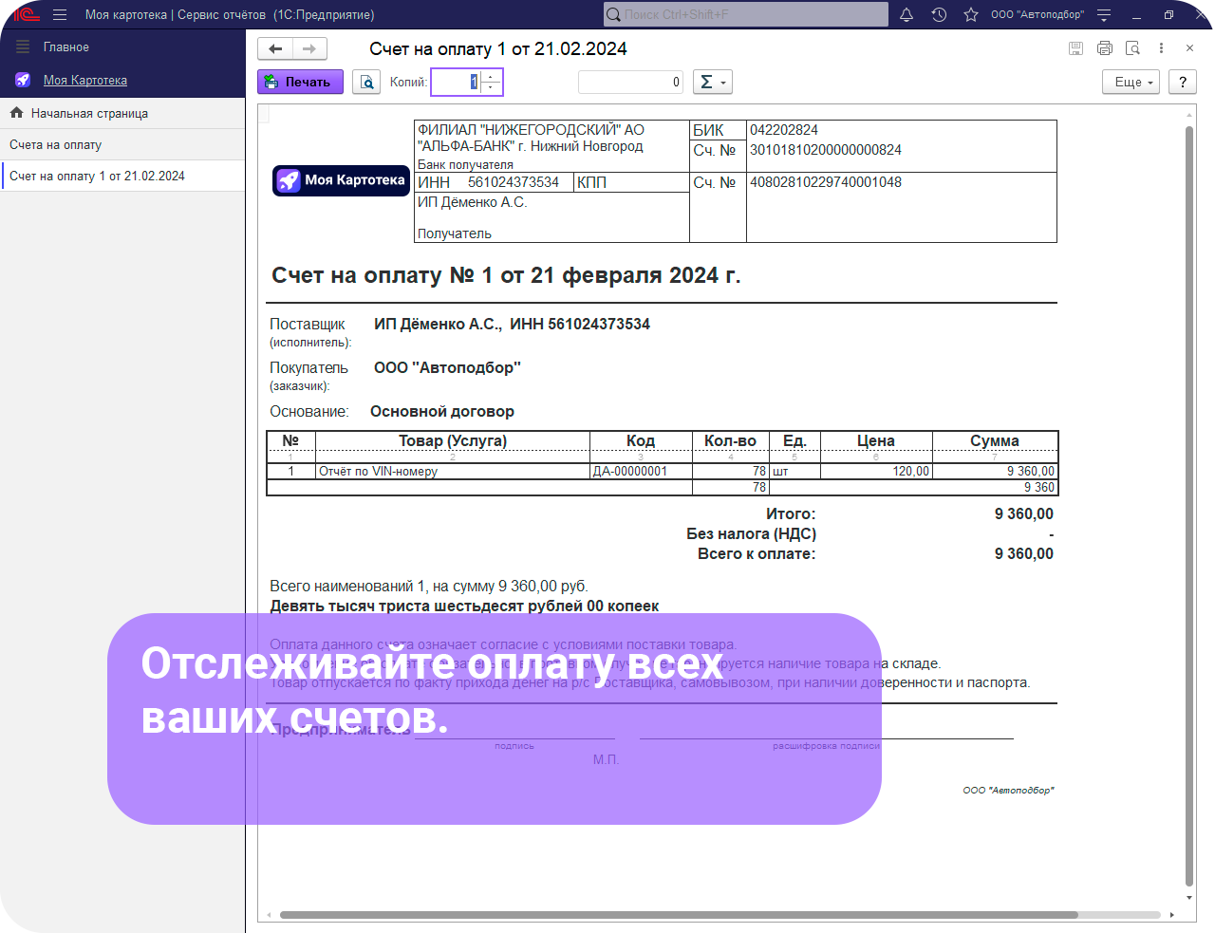This screenshot has width=1215, height=933.
Task: Open the service settings lines icon
Action: click(x=1104, y=14)
